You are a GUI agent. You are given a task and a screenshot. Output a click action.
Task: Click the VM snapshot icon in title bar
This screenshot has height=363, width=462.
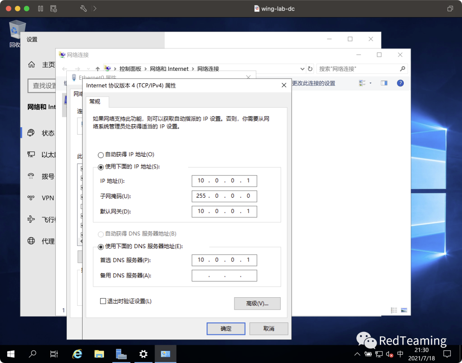(x=53, y=9)
